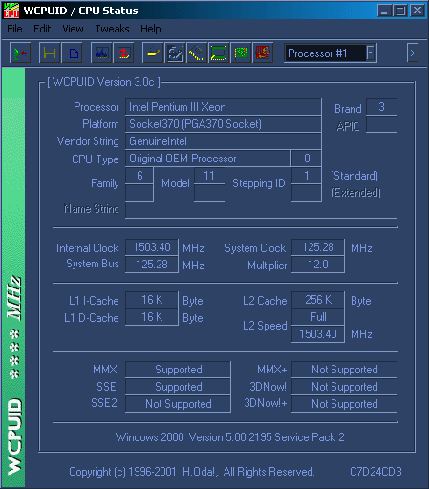This screenshot has height=489, width=429.
Task: Click the WCPUID title bar app icon
Action: pos(11,11)
